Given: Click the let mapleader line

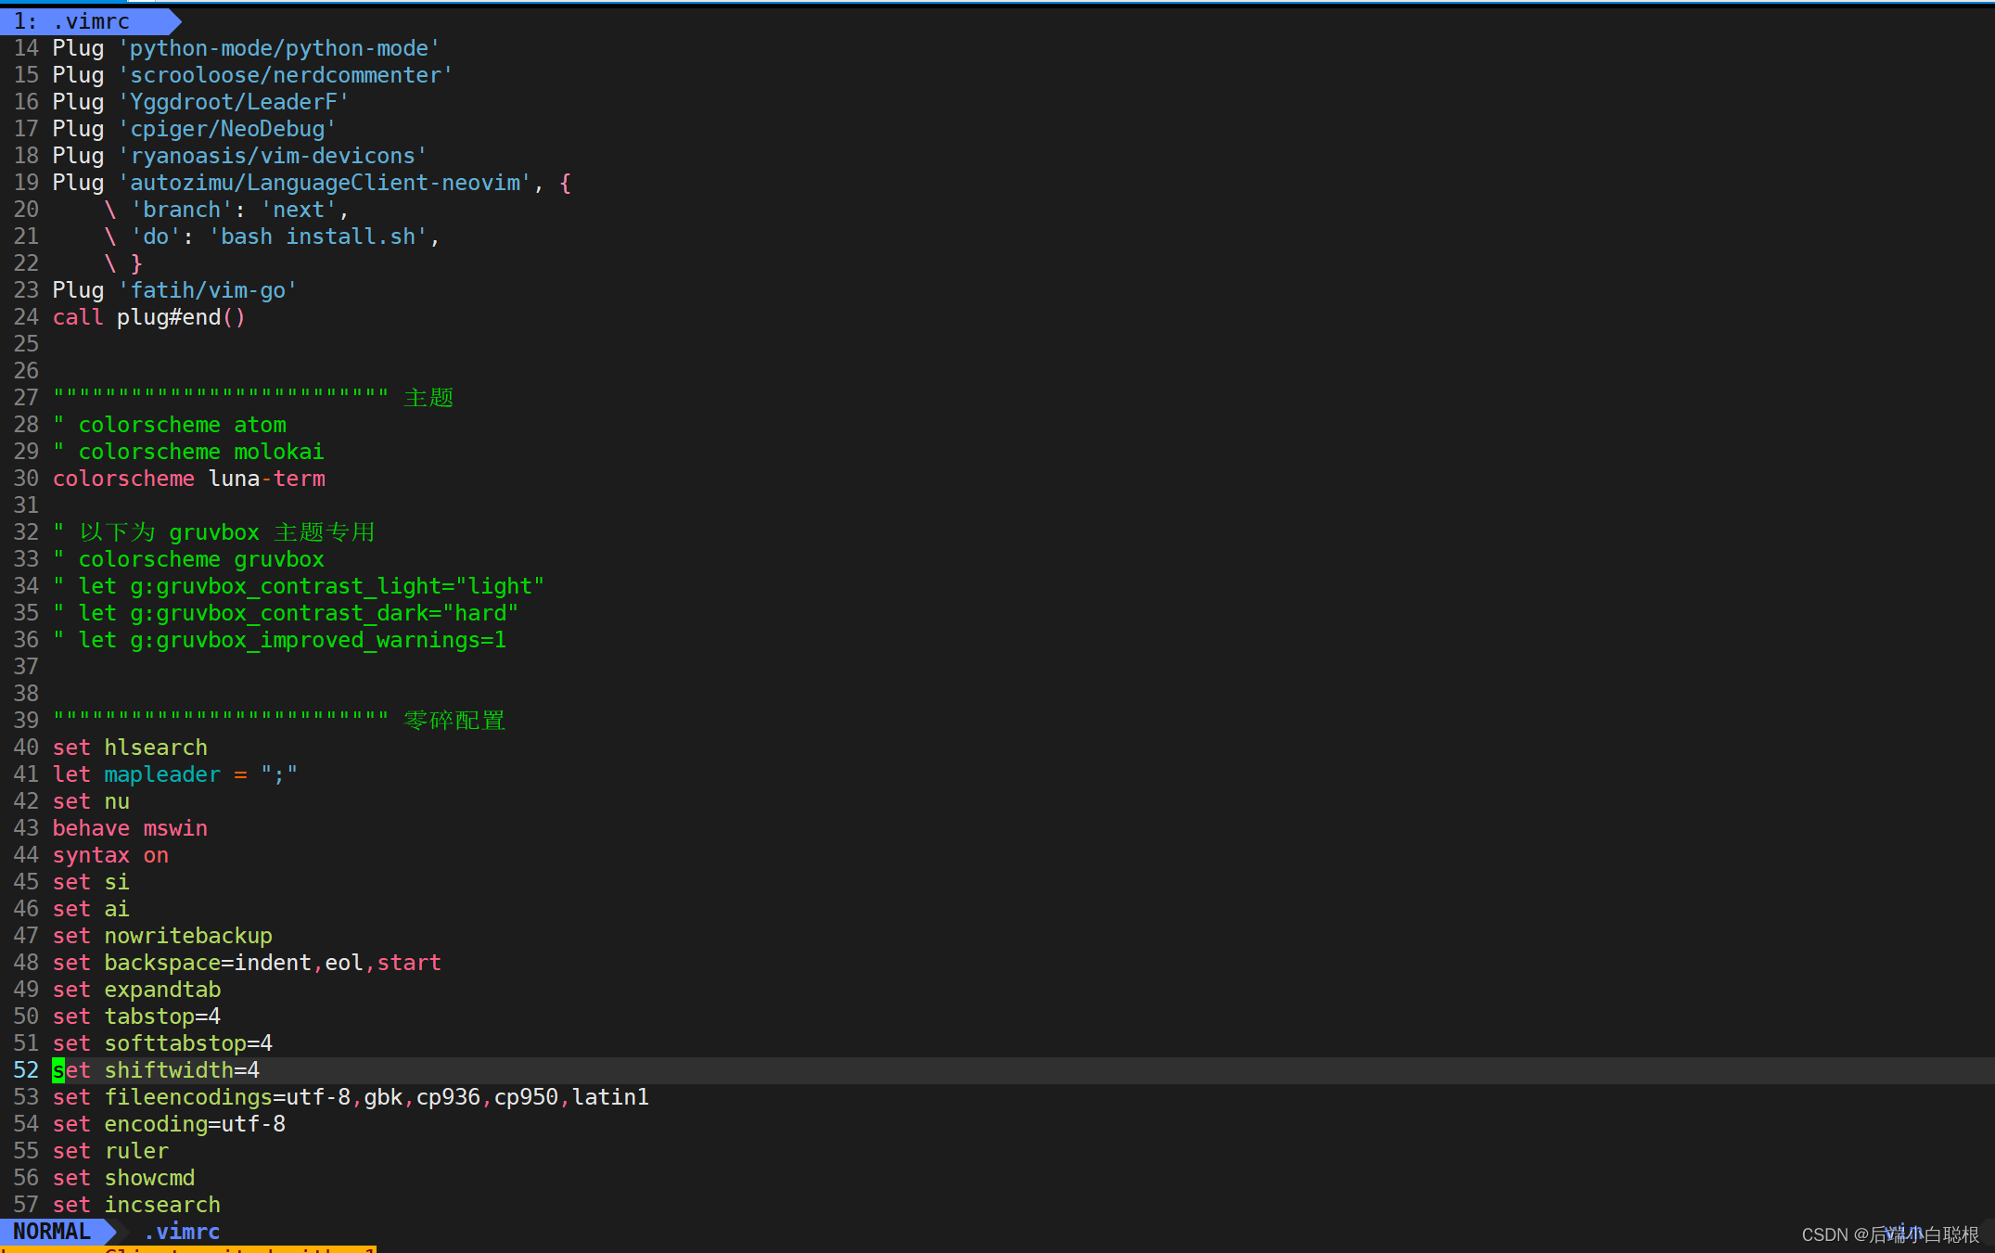Looking at the screenshot, I should tap(174, 774).
